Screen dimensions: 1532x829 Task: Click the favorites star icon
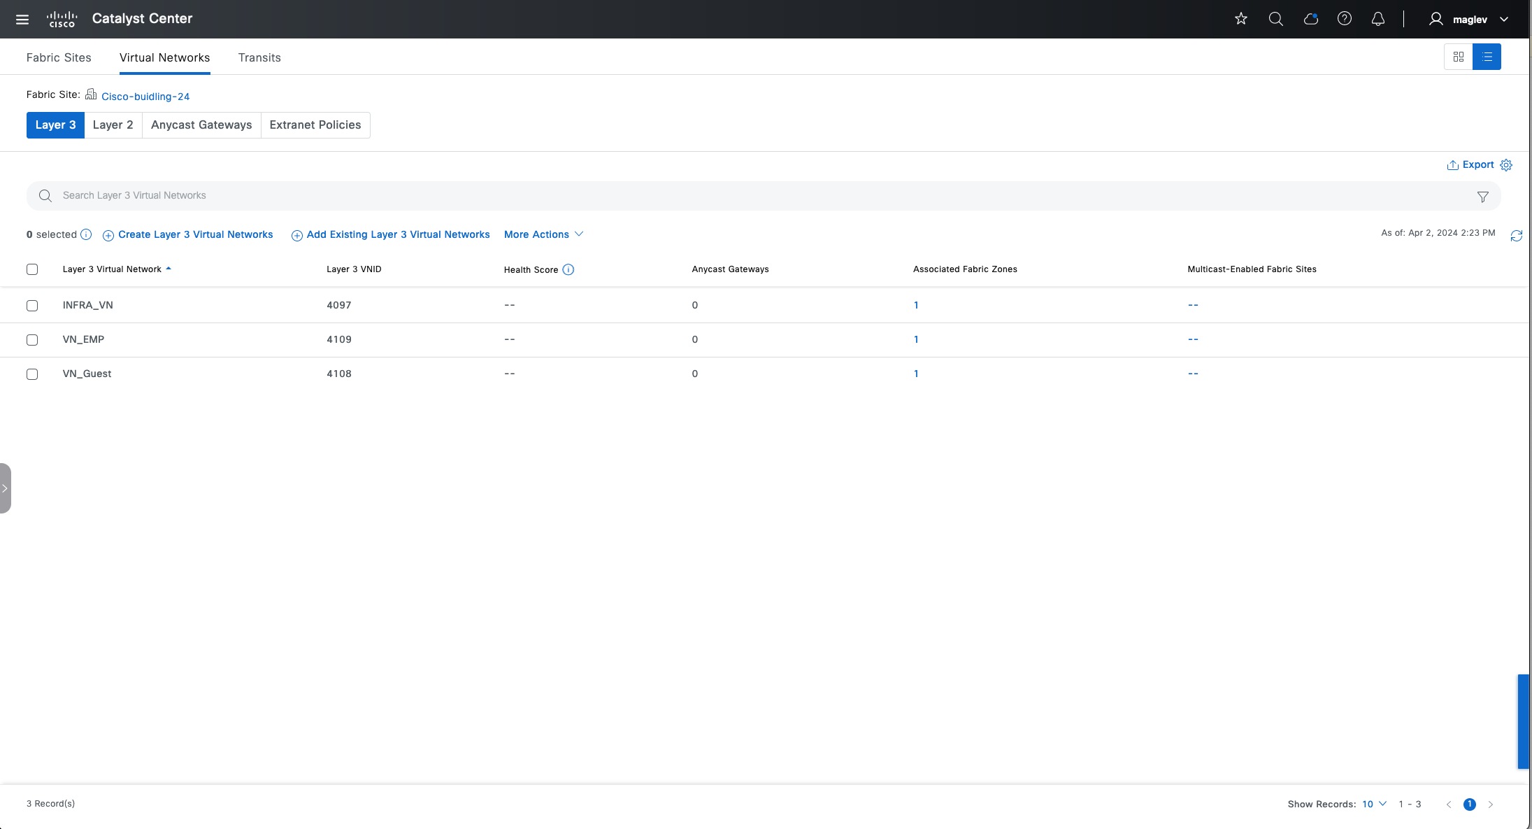[1241, 19]
